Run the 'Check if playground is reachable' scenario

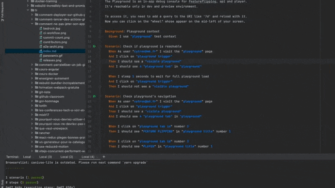click(x=94, y=46)
